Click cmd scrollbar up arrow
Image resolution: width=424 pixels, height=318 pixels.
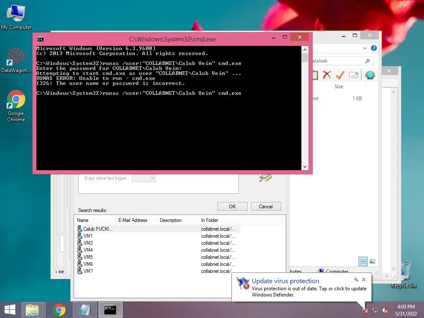tap(305, 50)
